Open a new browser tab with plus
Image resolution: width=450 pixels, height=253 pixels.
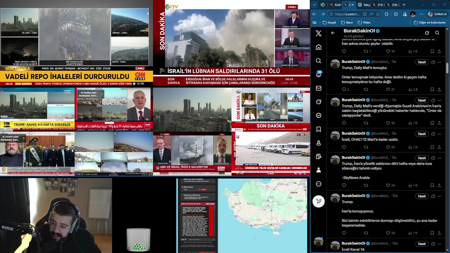coord(404,5)
